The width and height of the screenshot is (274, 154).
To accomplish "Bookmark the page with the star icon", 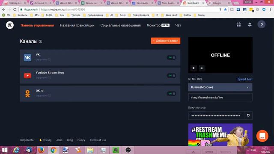I will (225, 9).
